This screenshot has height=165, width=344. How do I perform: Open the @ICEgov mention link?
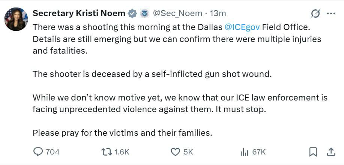point(242,27)
